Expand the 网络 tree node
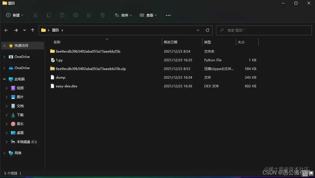Viewport: 315px width, 178px height. click(4, 153)
